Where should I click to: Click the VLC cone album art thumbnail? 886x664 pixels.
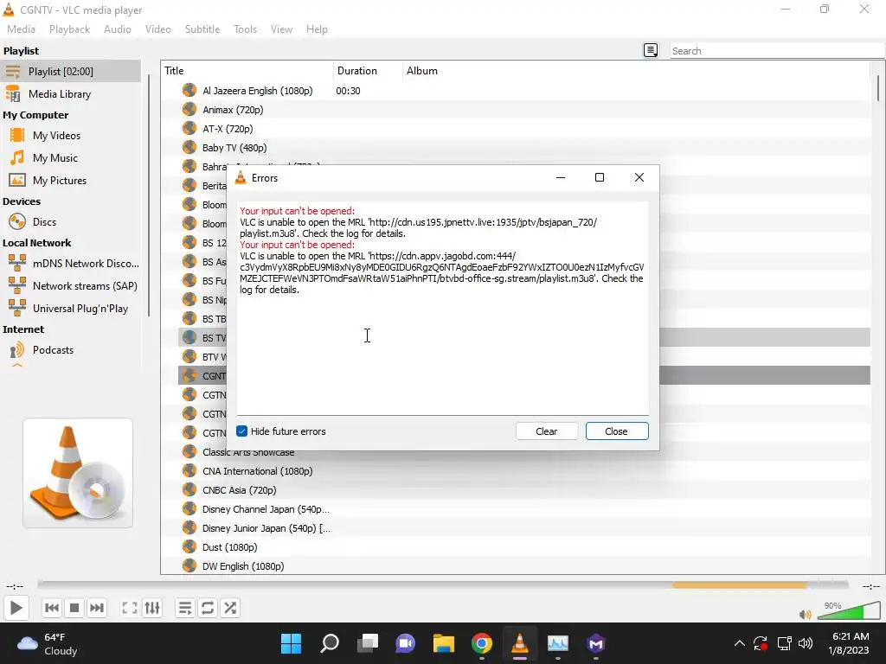pos(78,473)
